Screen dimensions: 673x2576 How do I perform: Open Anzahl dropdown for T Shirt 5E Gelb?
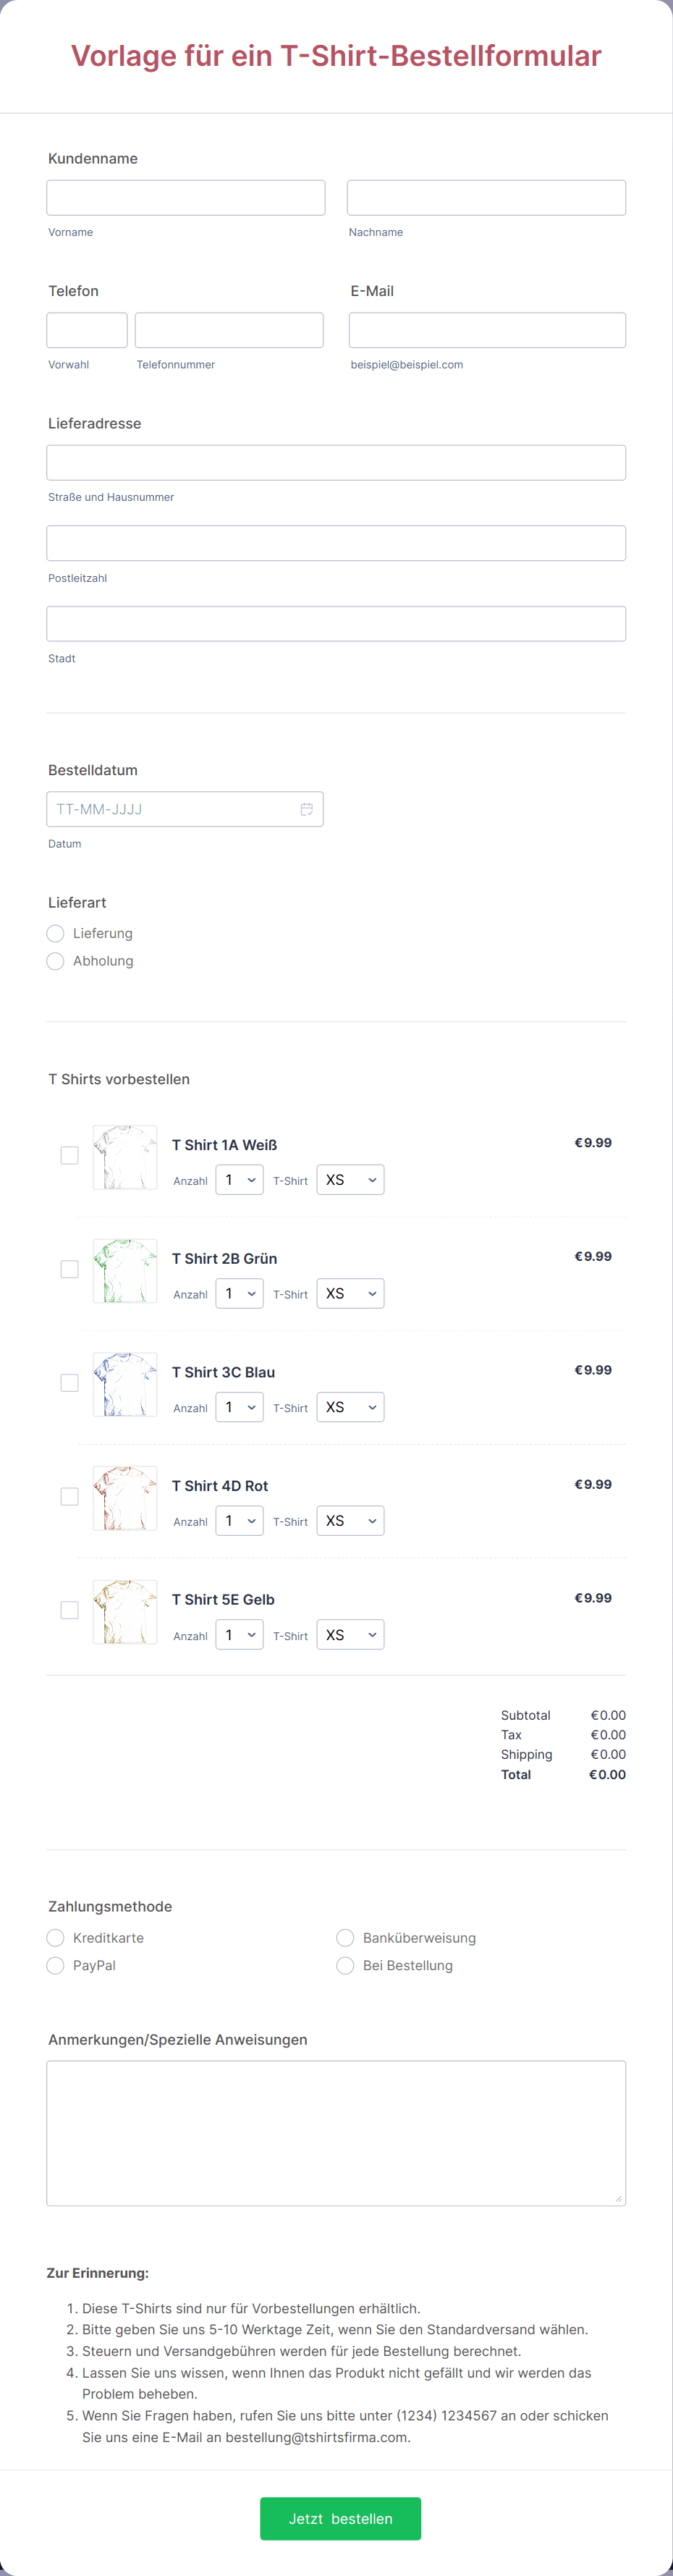pos(240,1635)
